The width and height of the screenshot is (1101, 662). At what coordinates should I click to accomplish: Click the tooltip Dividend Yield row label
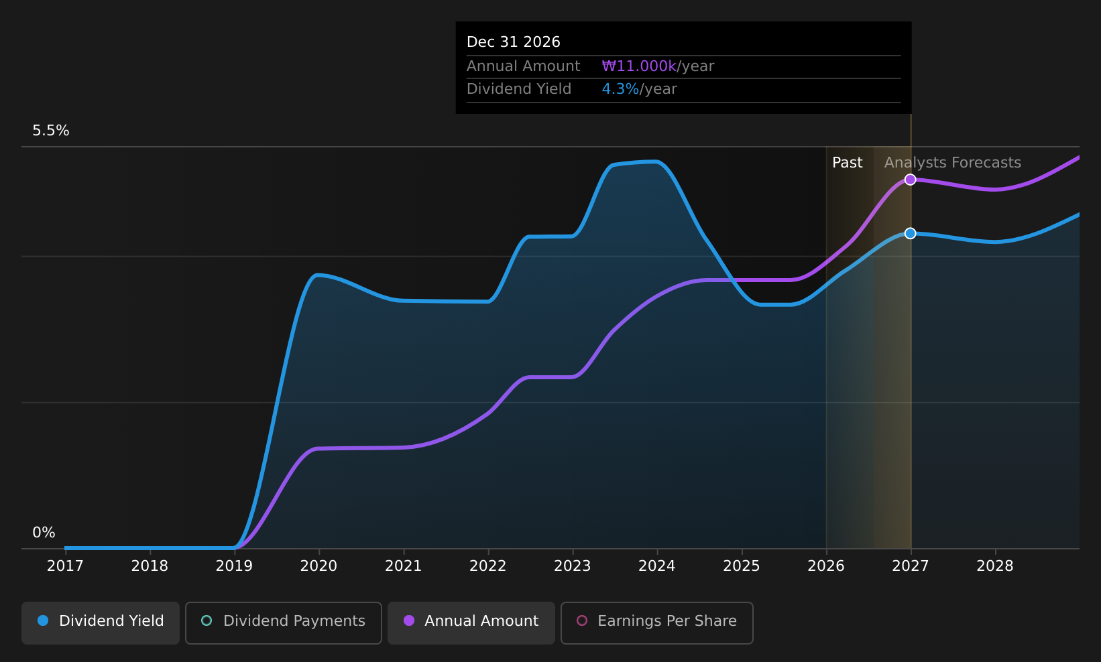pos(519,89)
